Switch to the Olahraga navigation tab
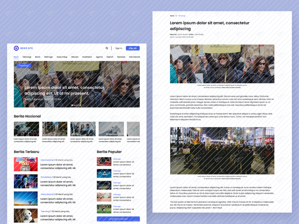 (x=49, y=57)
